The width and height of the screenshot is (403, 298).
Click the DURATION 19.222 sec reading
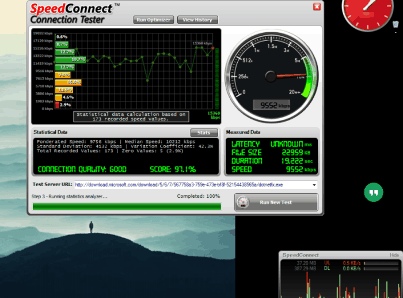coord(272,161)
